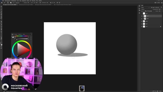
Task: Open the Фильтр menu
Action: (28, 1)
